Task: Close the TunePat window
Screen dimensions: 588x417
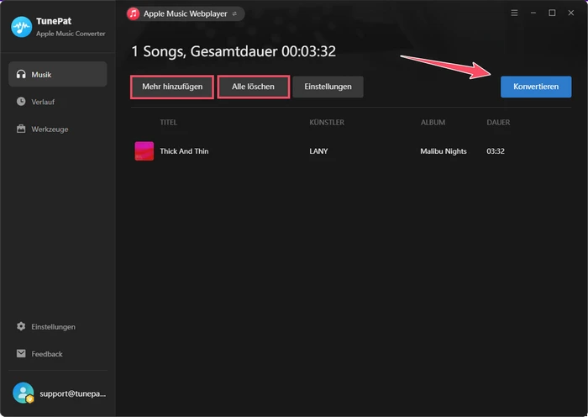Action: [x=570, y=13]
